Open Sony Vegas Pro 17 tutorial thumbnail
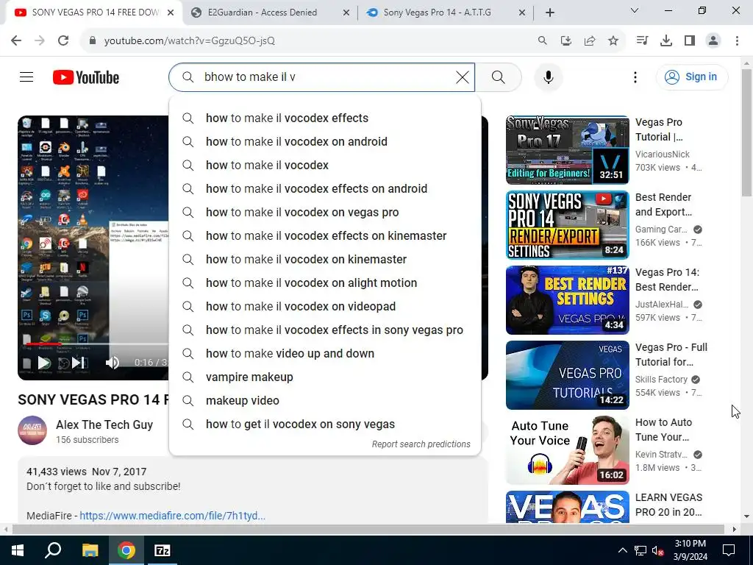The width and height of the screenshot is (753, 565). [x=567, y=150]
